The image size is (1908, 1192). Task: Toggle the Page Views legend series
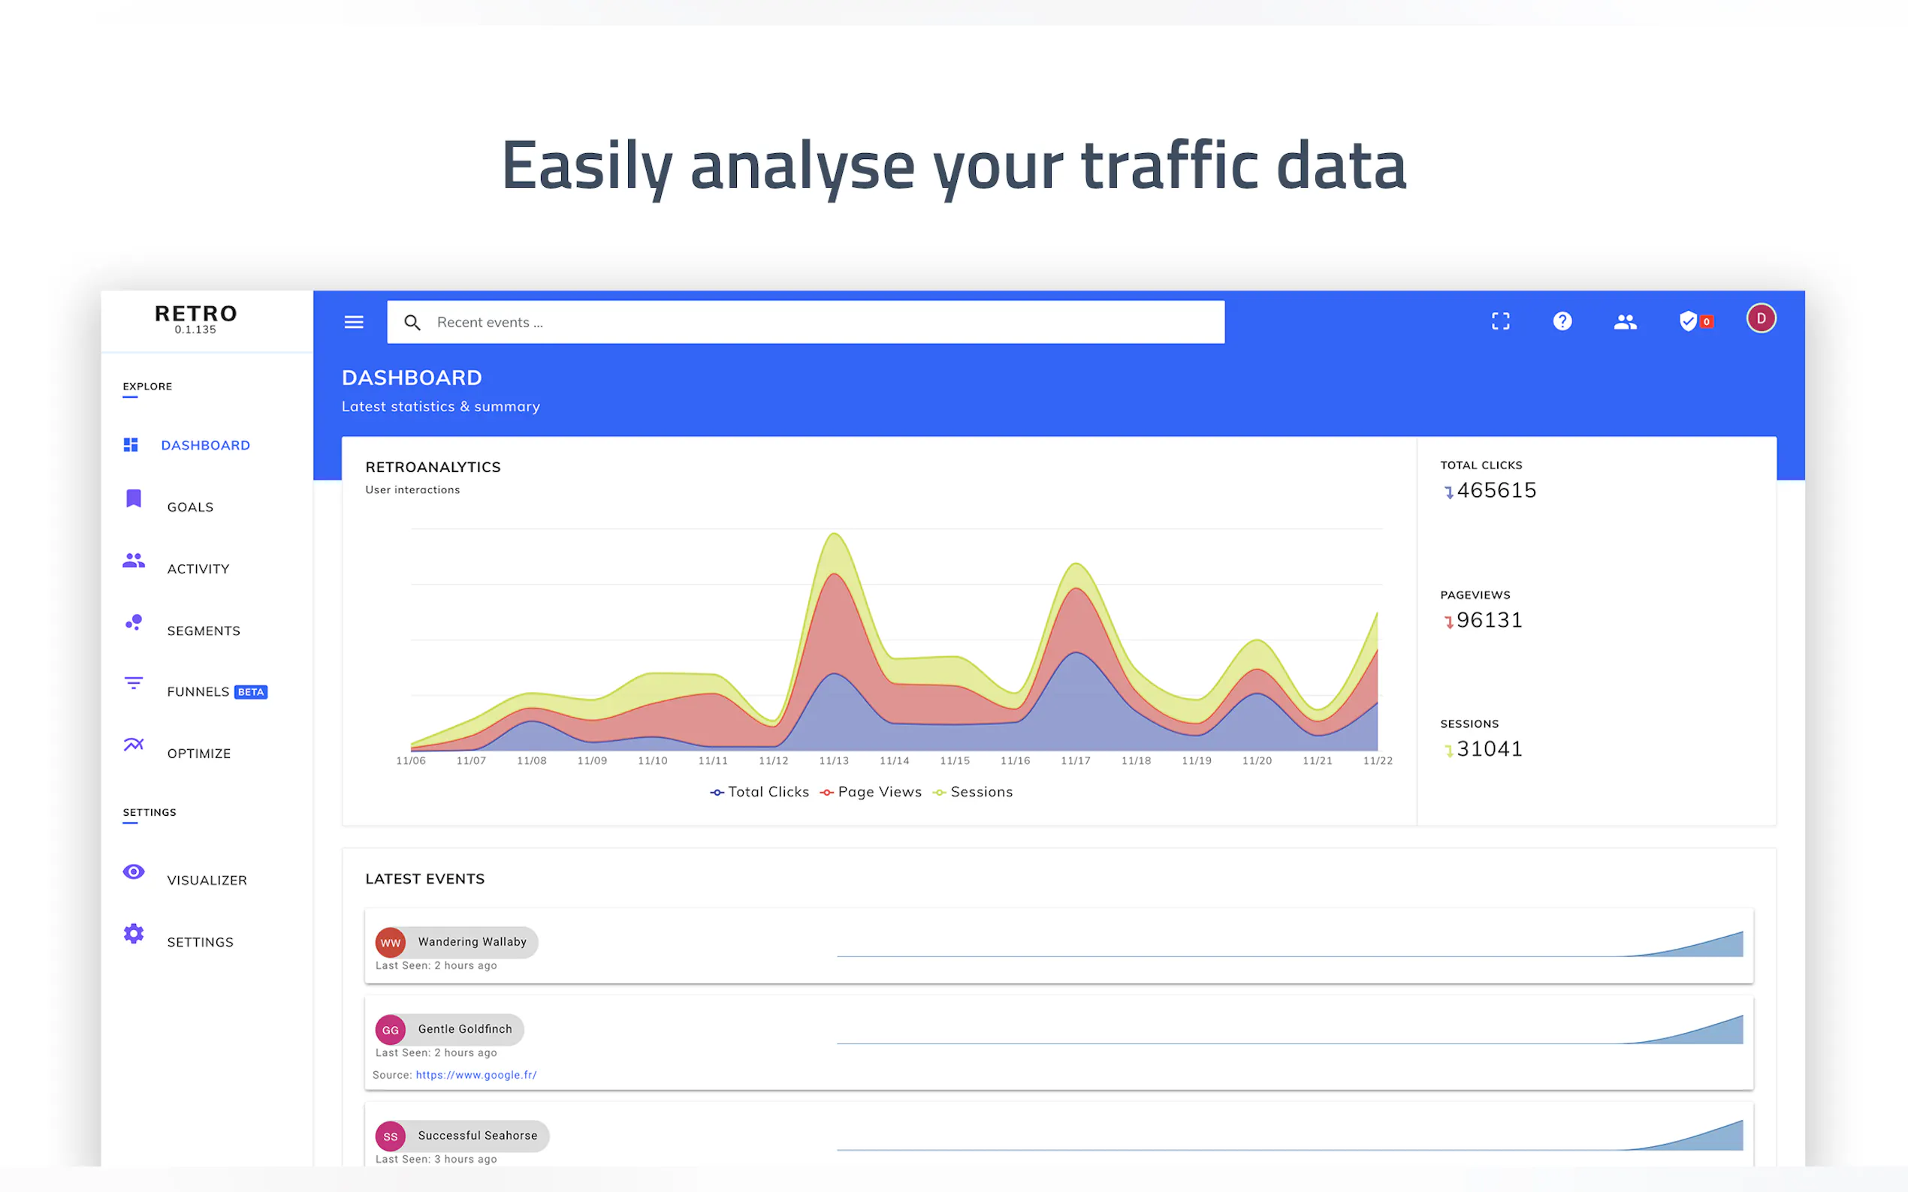(x=871, y=791)
